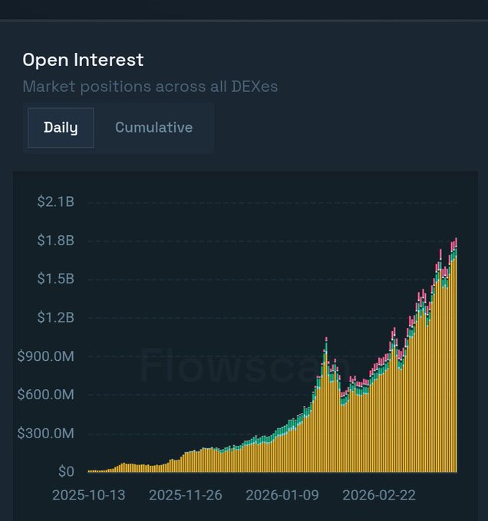This screenshot has width=488, height=521.
Task: Click the $1.8B y-axis label
Action: [55, 241]
